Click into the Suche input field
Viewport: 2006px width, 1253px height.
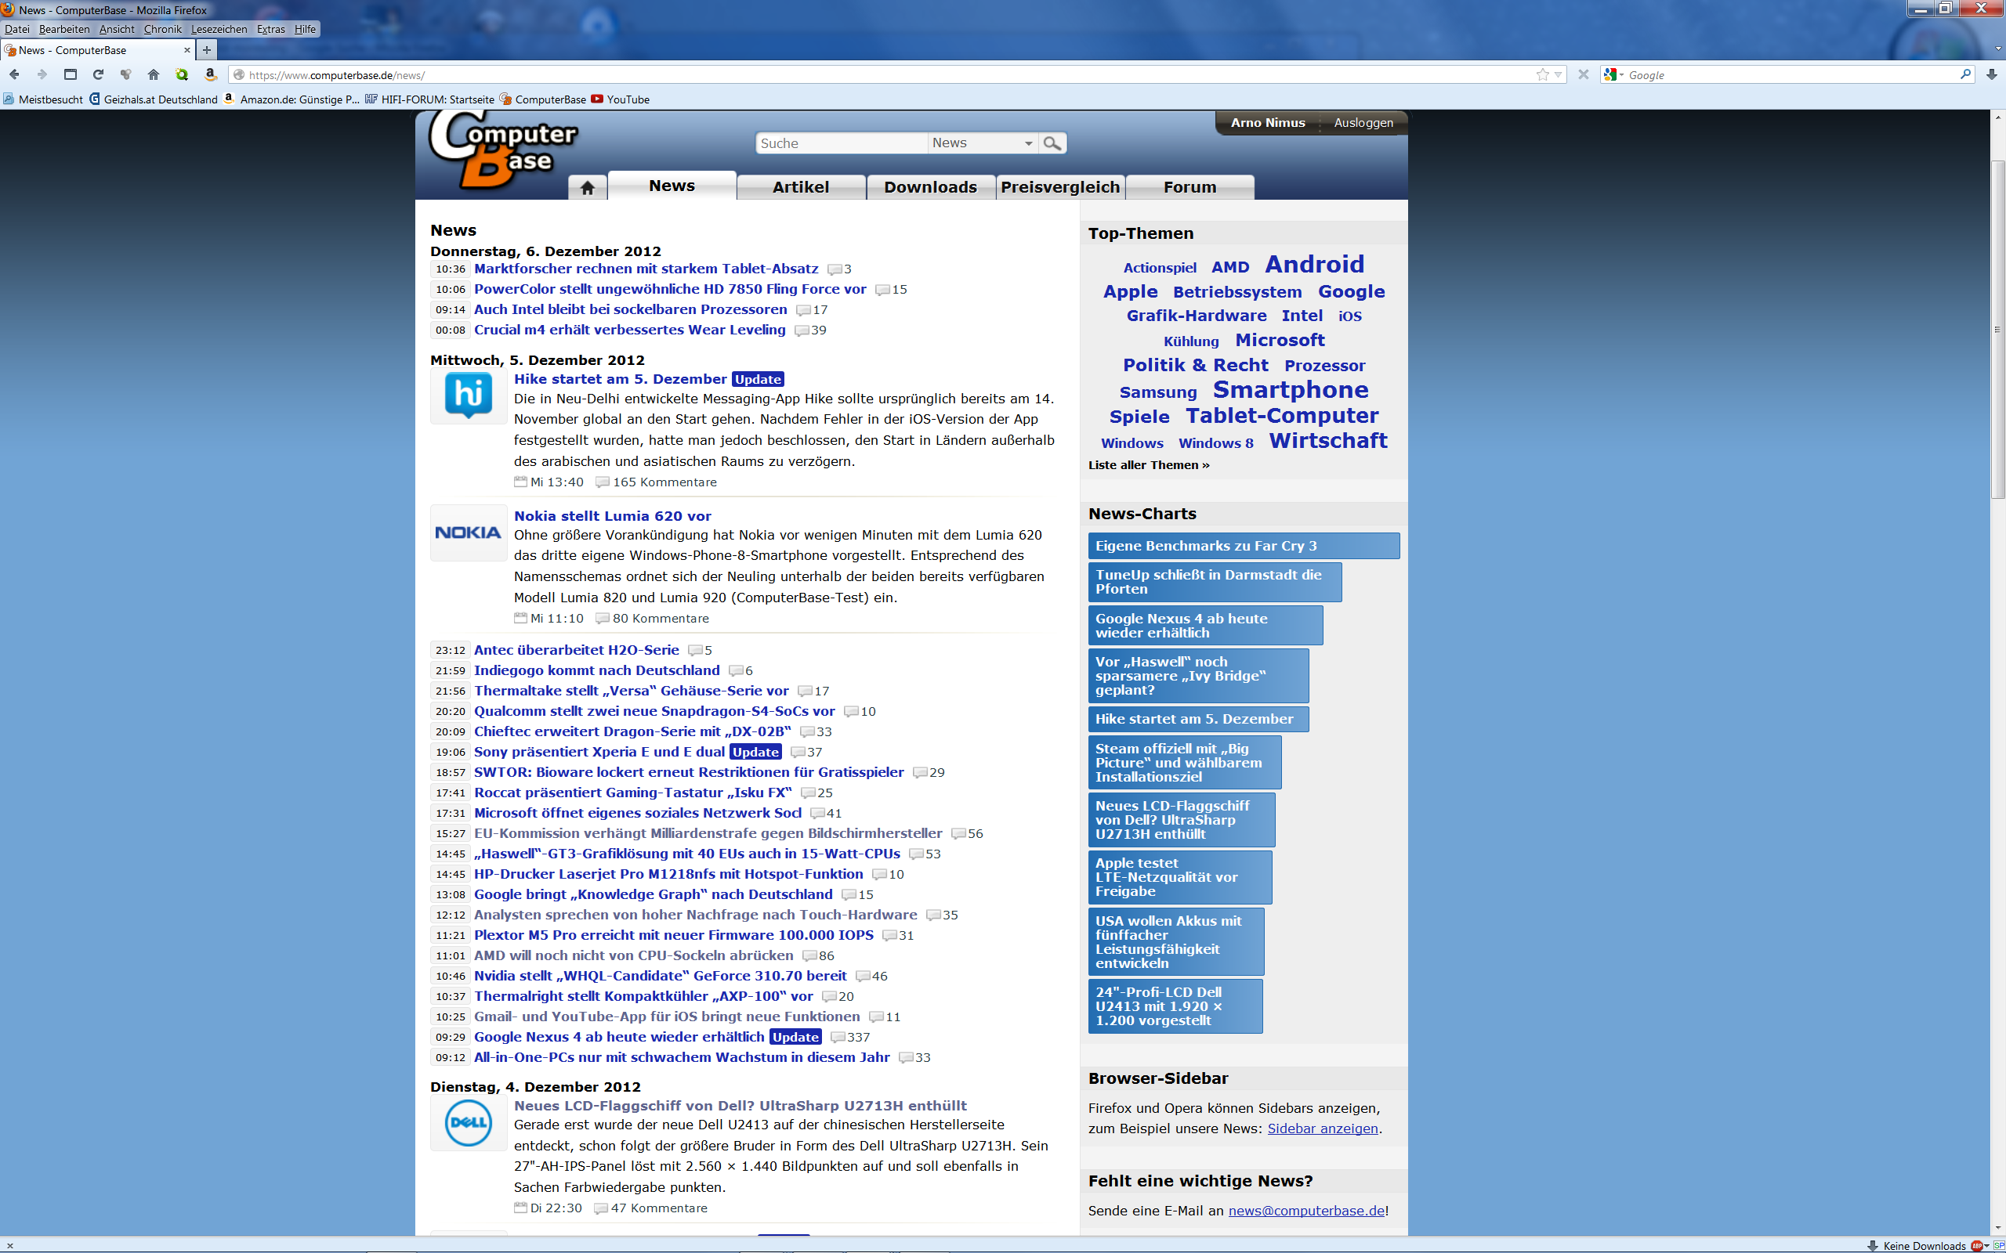point(840,143)
